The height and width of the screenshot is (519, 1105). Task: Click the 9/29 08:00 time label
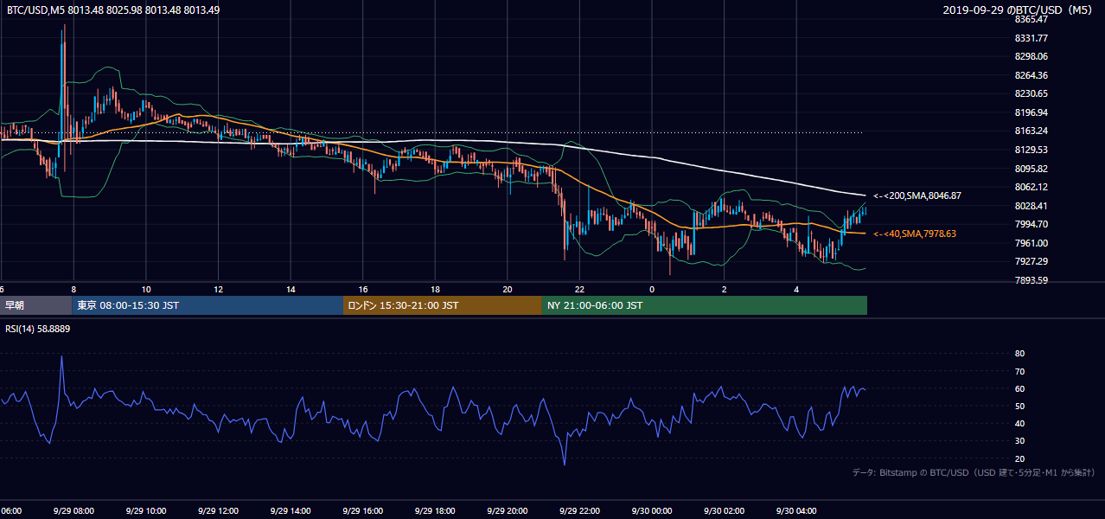[x=73, y=511]
